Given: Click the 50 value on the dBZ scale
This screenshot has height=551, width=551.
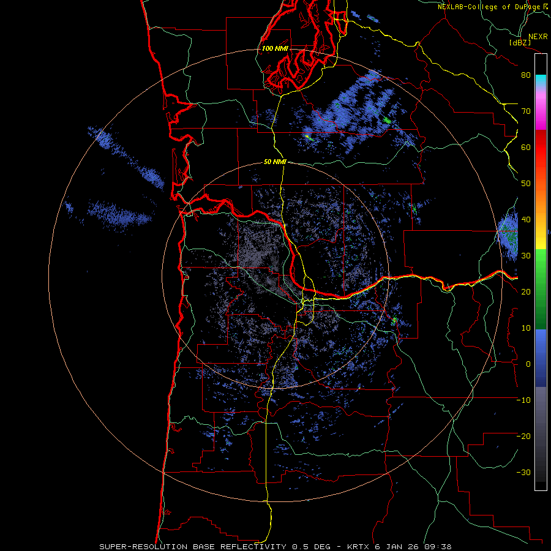Looking at the screenshot, I should (526, 184).
